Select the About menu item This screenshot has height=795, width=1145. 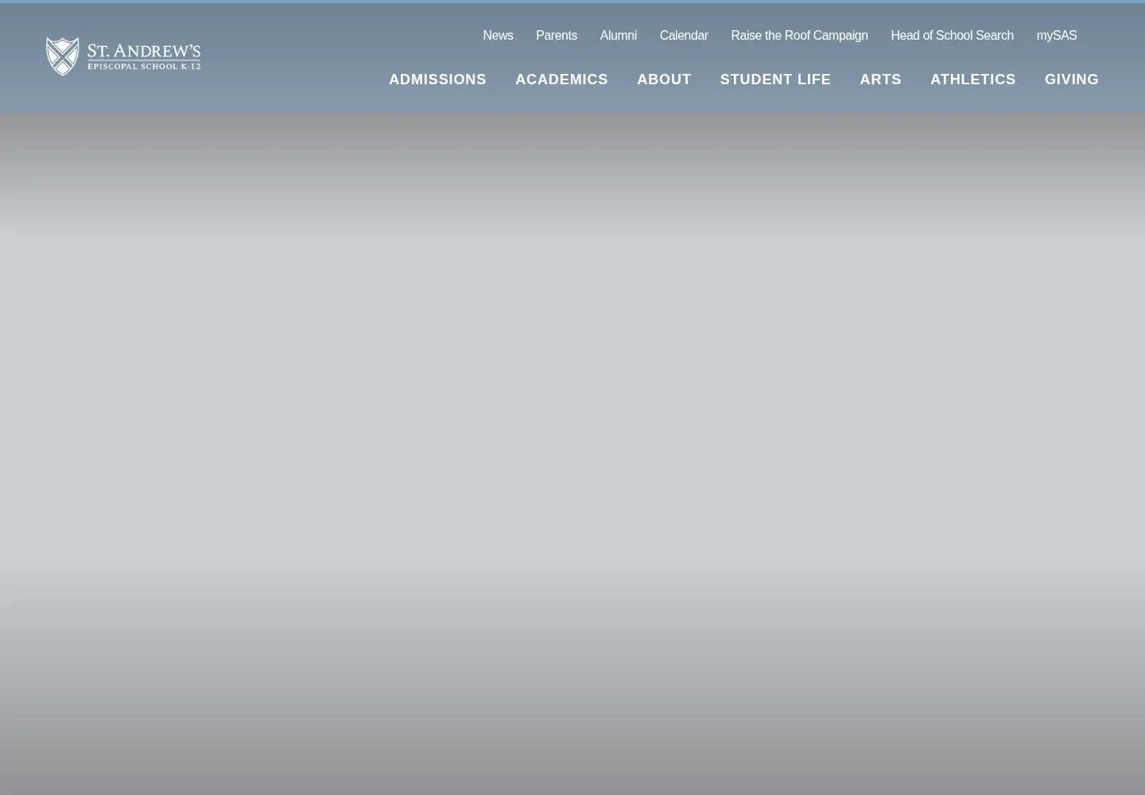coord(664,79)
